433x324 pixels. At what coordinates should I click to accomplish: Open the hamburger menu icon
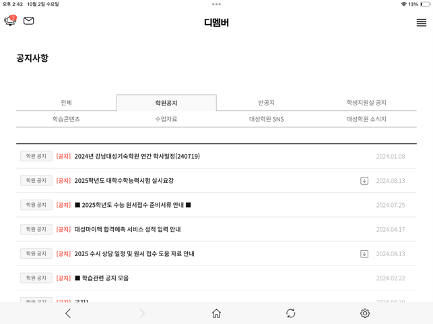pos(422,23)
